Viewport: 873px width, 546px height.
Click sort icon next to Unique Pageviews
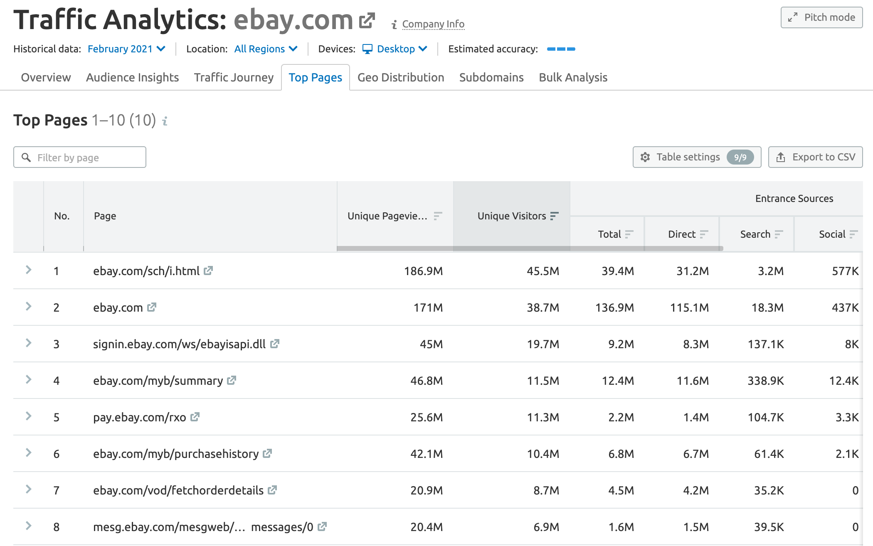point(438,216)
